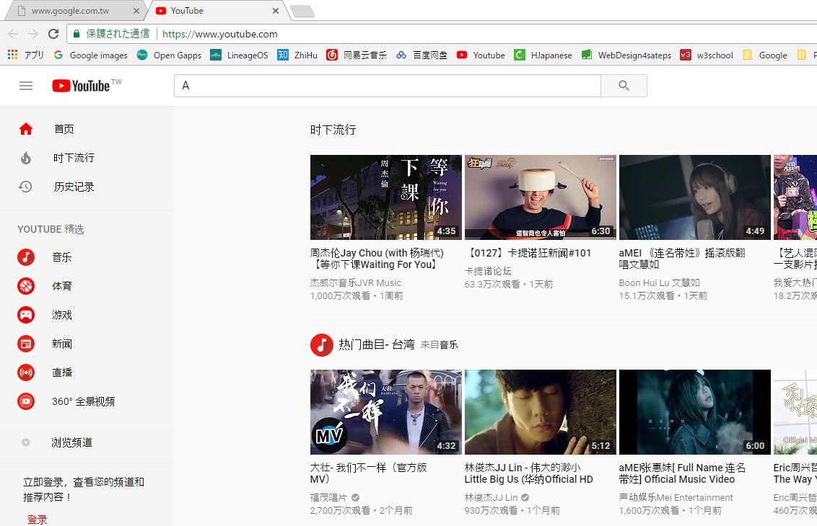Open the LineageOS bookmark
817x526 pixels.
point(239,55)
